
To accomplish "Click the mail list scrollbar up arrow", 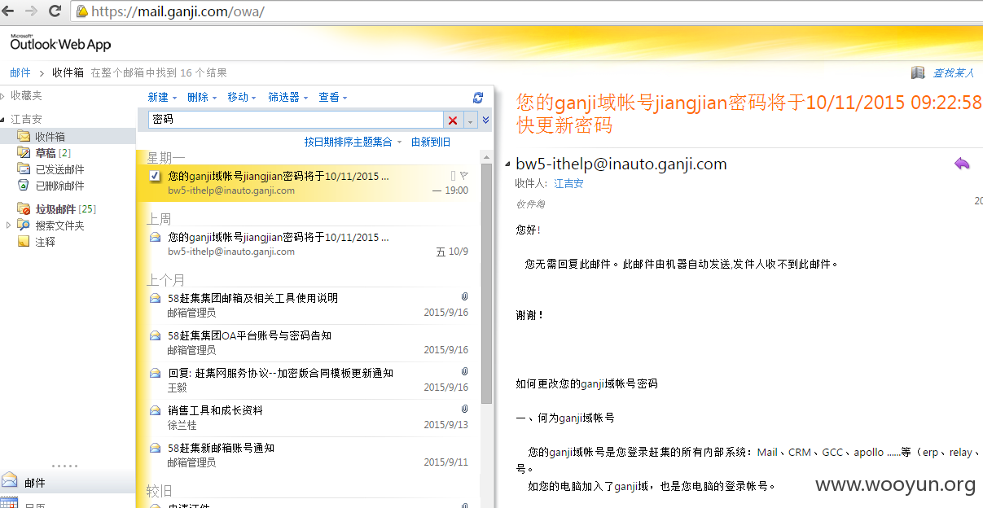I will (x=486, y=156).
